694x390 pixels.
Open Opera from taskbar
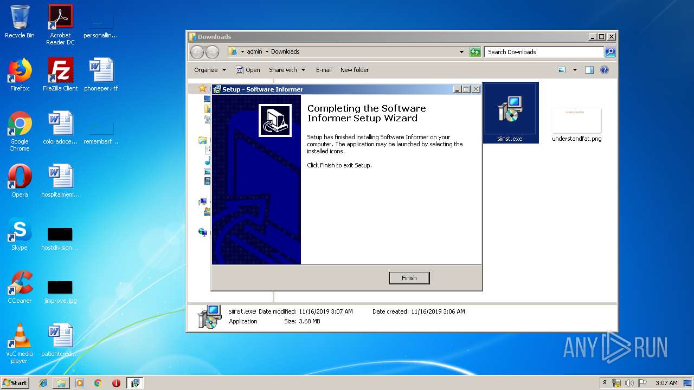116,383
